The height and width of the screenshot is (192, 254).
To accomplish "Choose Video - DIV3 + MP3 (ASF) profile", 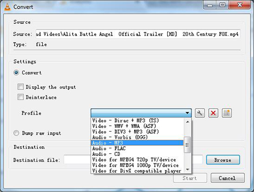I will pos(137,132).
